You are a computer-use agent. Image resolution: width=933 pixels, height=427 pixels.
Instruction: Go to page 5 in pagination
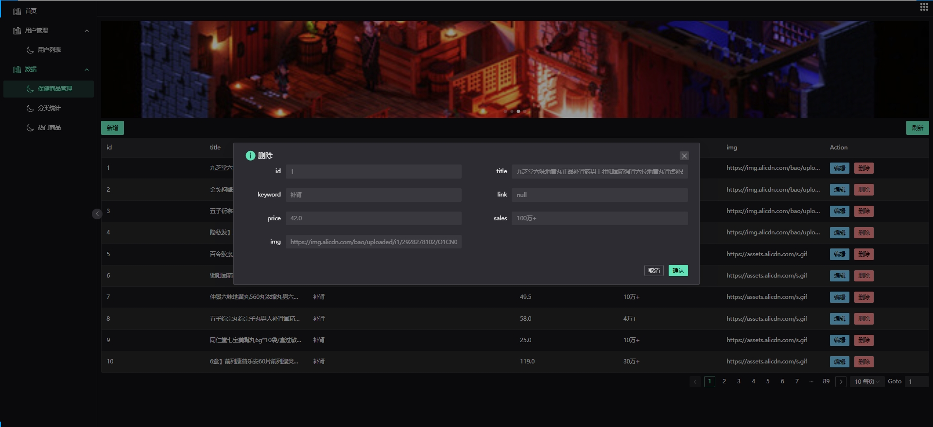tap(768, 381)
